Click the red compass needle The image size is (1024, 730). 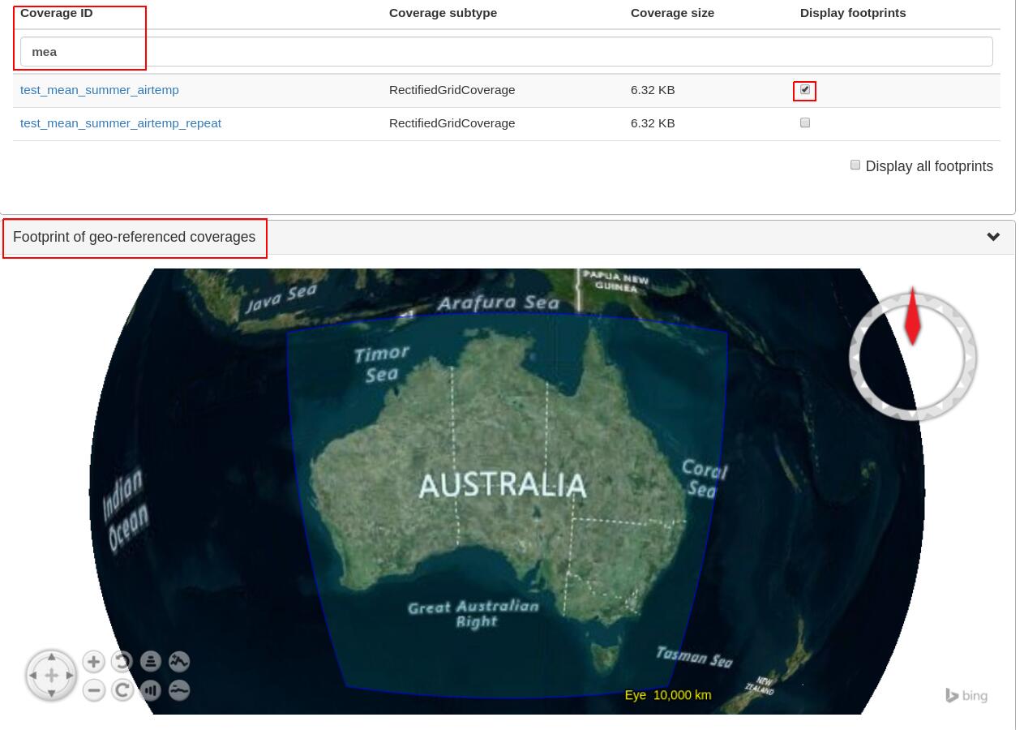click(912, 318)
